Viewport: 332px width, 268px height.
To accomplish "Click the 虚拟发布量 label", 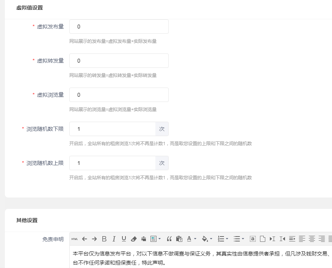I will point(50,27).
